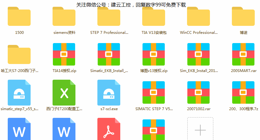
Task: Select the SIMATIC STEP 7 V5 archive icon
Action: [154, 92]
